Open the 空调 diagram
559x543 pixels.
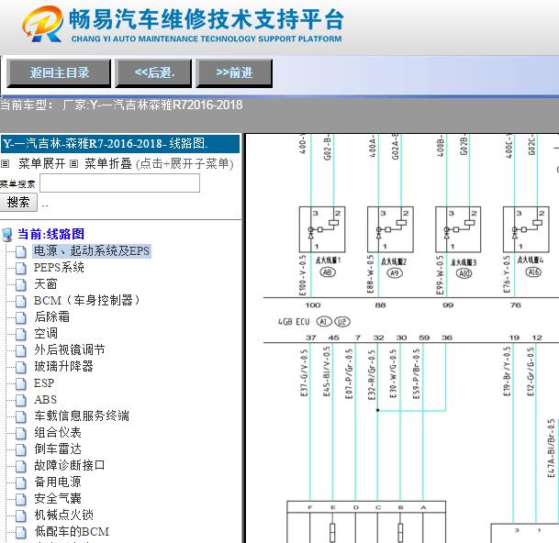[x=46, y=334]
